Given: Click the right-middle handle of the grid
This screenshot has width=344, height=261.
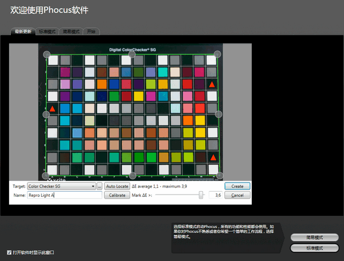Looking at the screenshot, I should pos(218,114).
